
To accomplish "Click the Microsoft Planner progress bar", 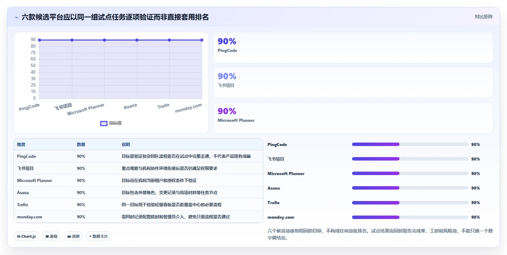I will (x=410, y=173).
